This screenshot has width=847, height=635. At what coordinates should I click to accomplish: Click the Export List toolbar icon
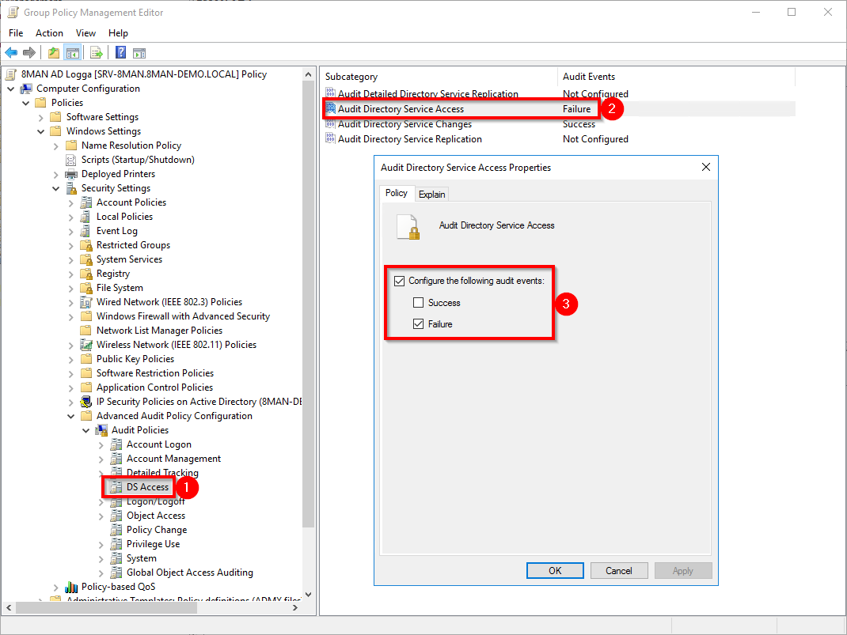96,53
